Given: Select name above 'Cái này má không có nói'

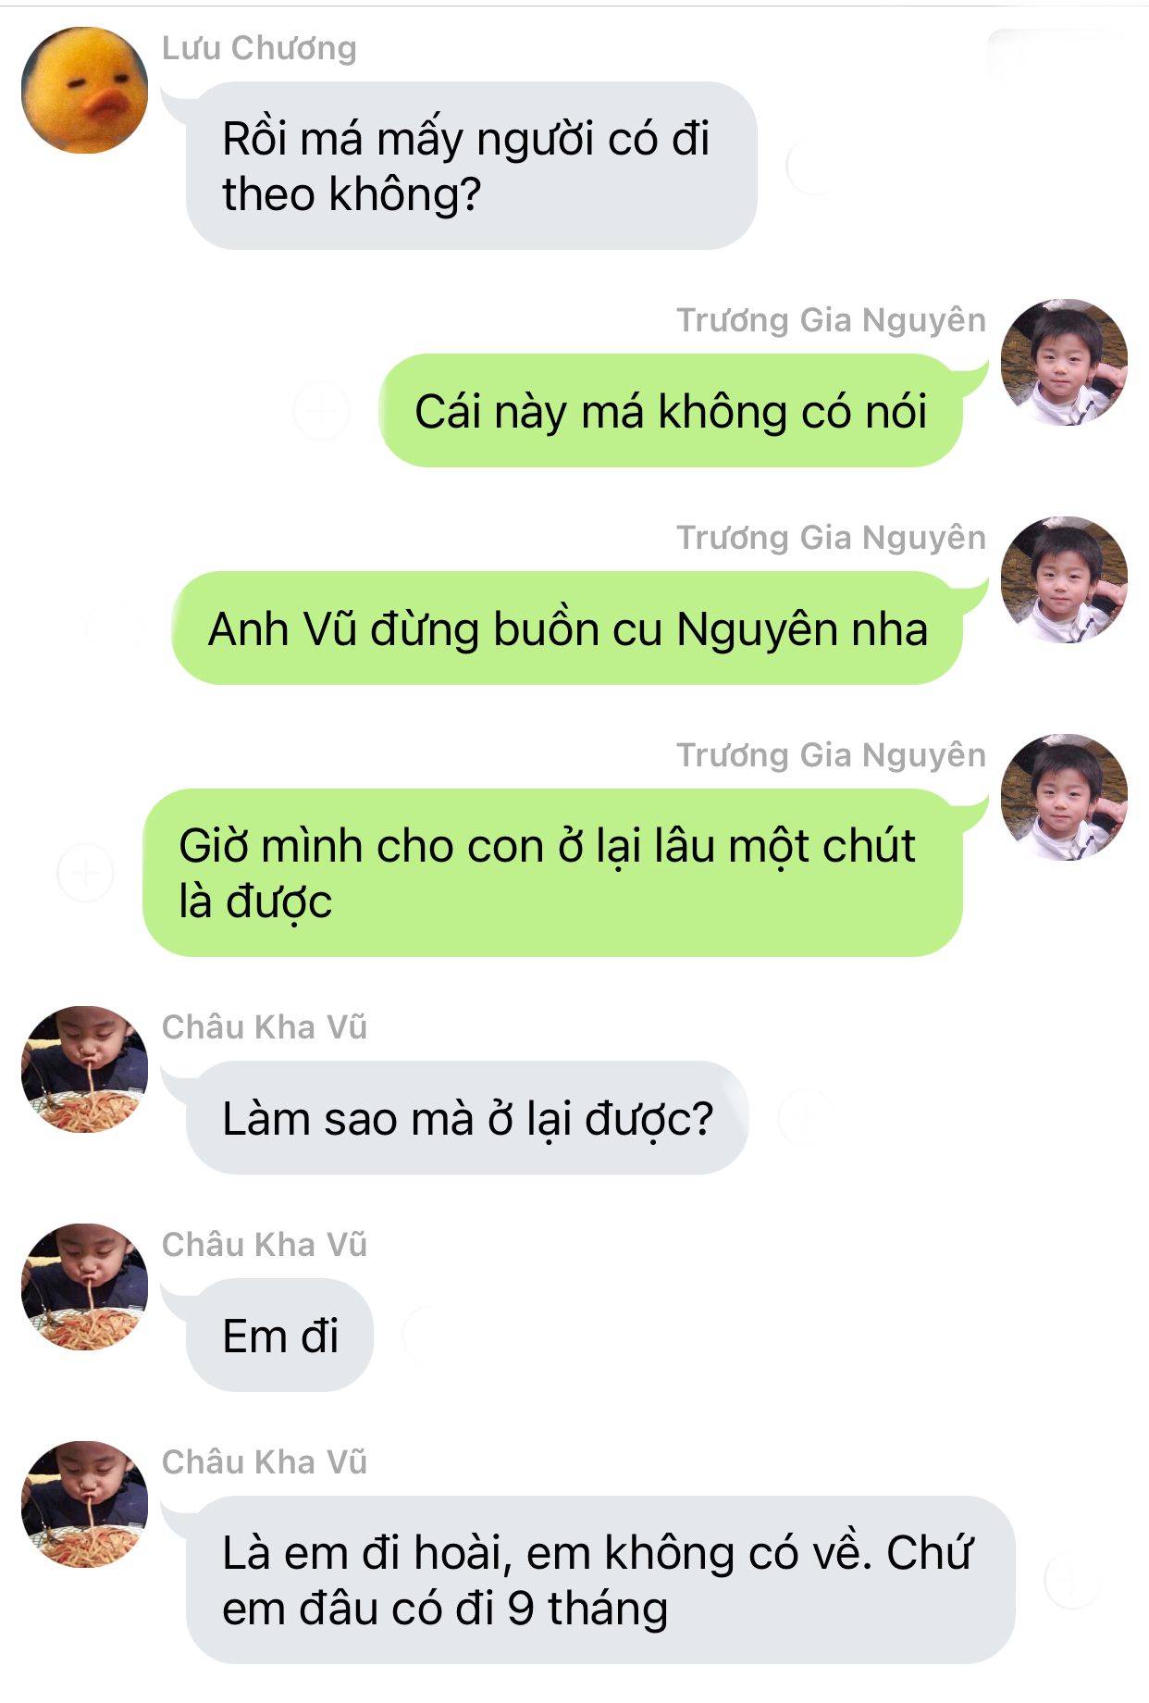Looking at the screenshot, I should (x=831, y=320).
